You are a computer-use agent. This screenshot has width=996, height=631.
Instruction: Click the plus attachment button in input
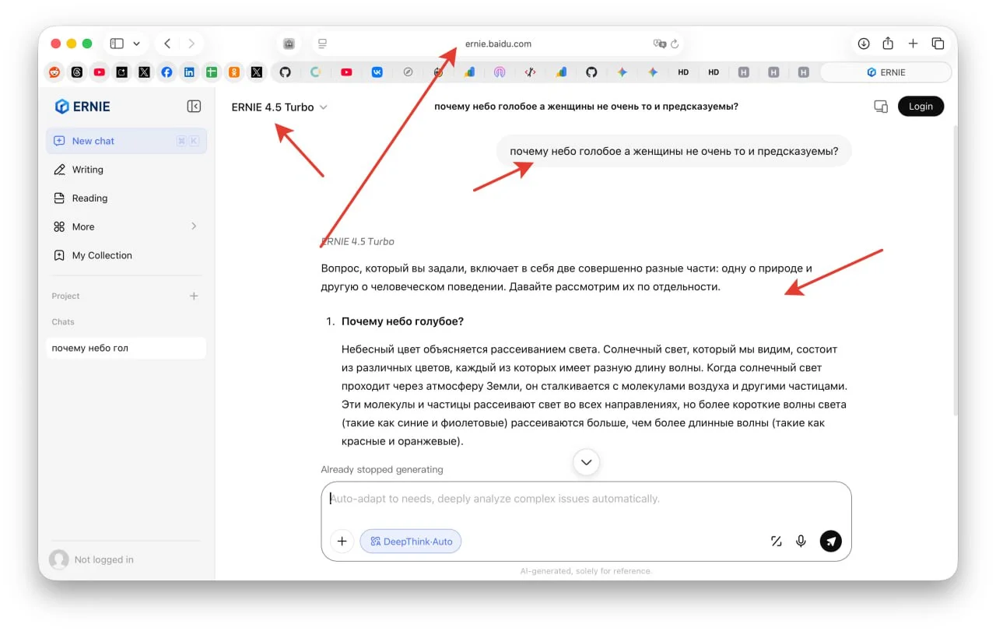point(342,541)
